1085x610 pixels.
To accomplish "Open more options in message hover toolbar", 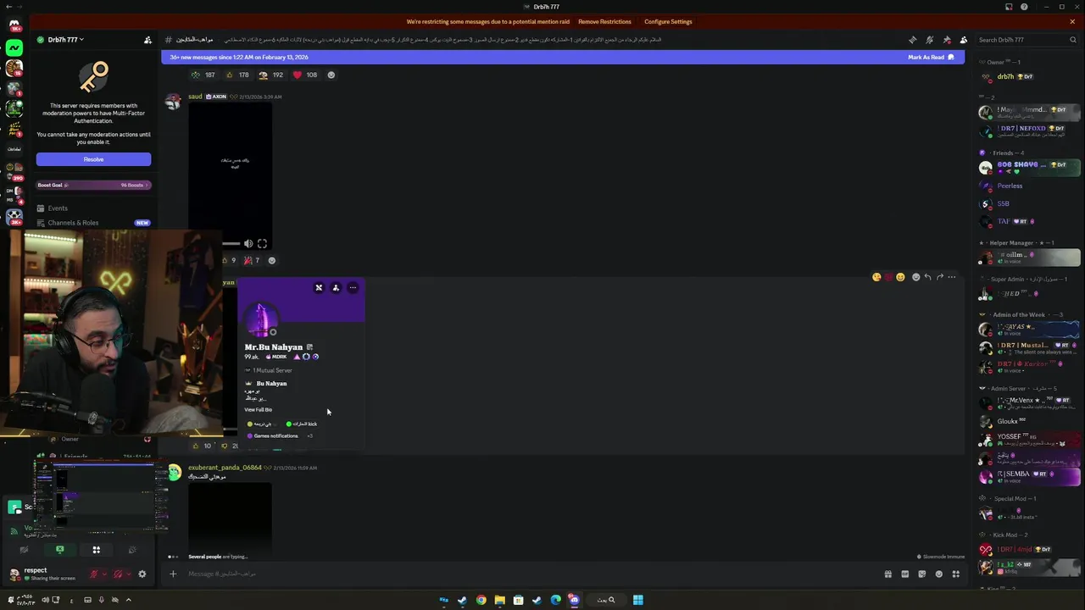I will (x=951, y=277).
